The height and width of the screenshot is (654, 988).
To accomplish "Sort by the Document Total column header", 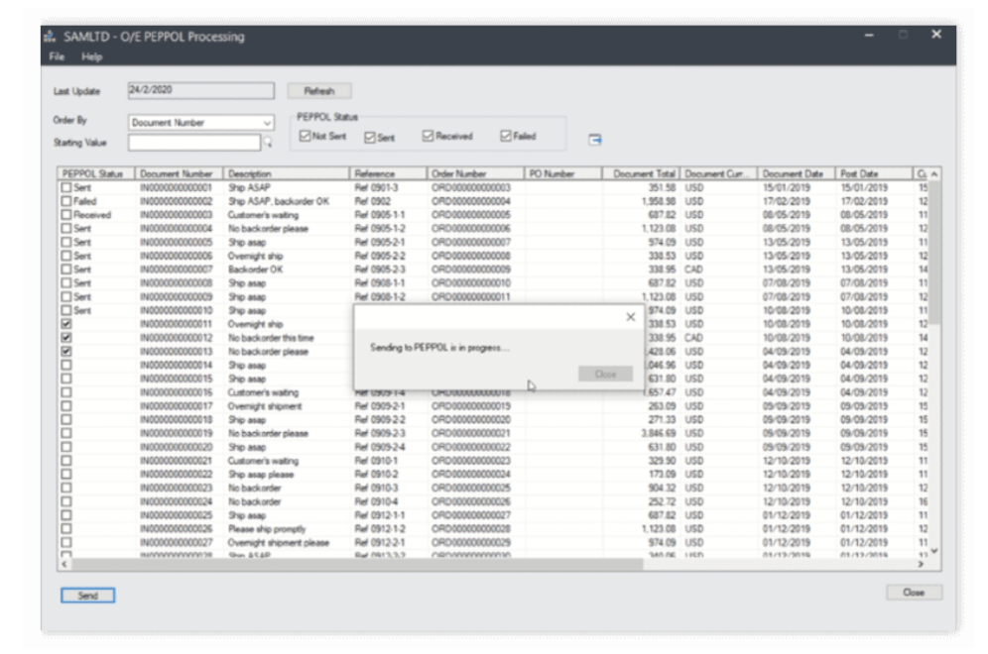I will click(641, 174).
